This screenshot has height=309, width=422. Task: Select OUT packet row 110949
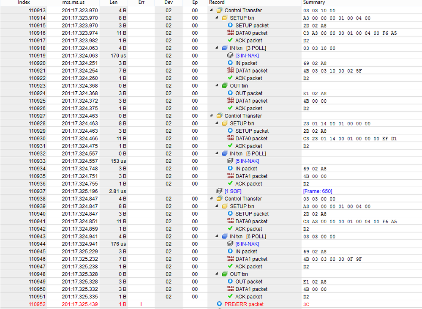(x=211, y=282)
